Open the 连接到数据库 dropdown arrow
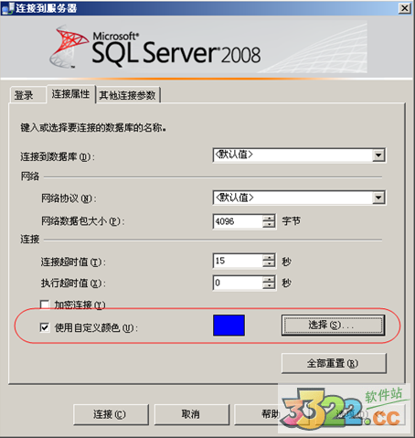The width and height of the screenshot is (415, 438). tap(378, 155)
